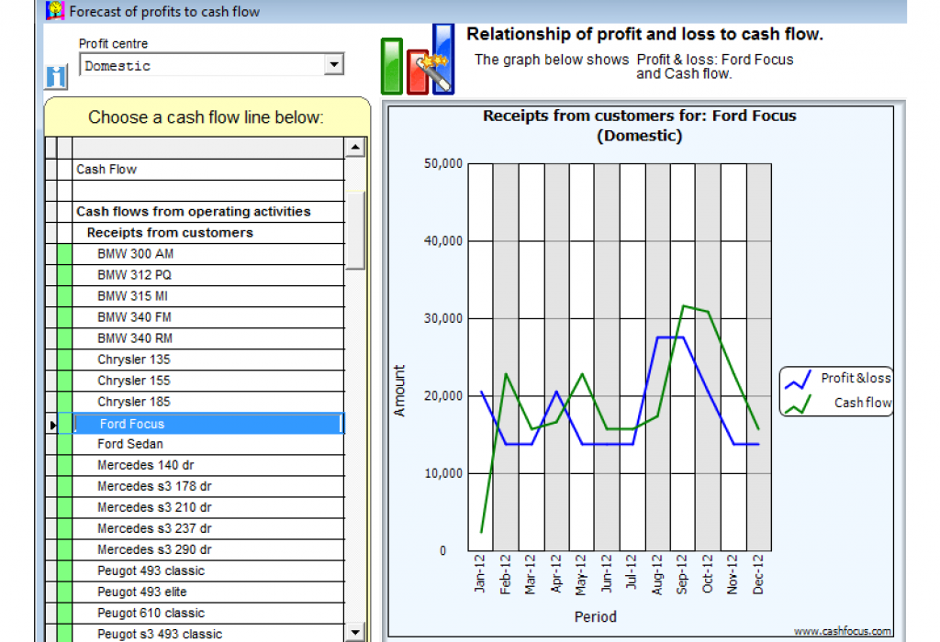The width and height of the screenshot is (940, 642).
Task: Select the BMW 312 PQ row
Action: click(x=208, y=275)
